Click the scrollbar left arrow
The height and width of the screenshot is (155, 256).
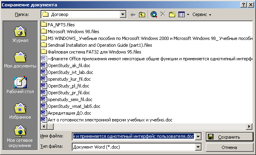point(44,126)
